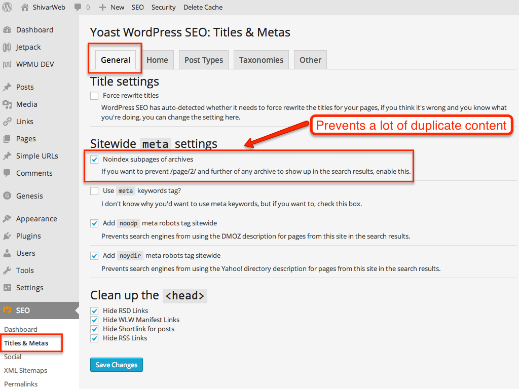Click the WordPress logo icon
This screenshot has width=519, height=389.
7,7
